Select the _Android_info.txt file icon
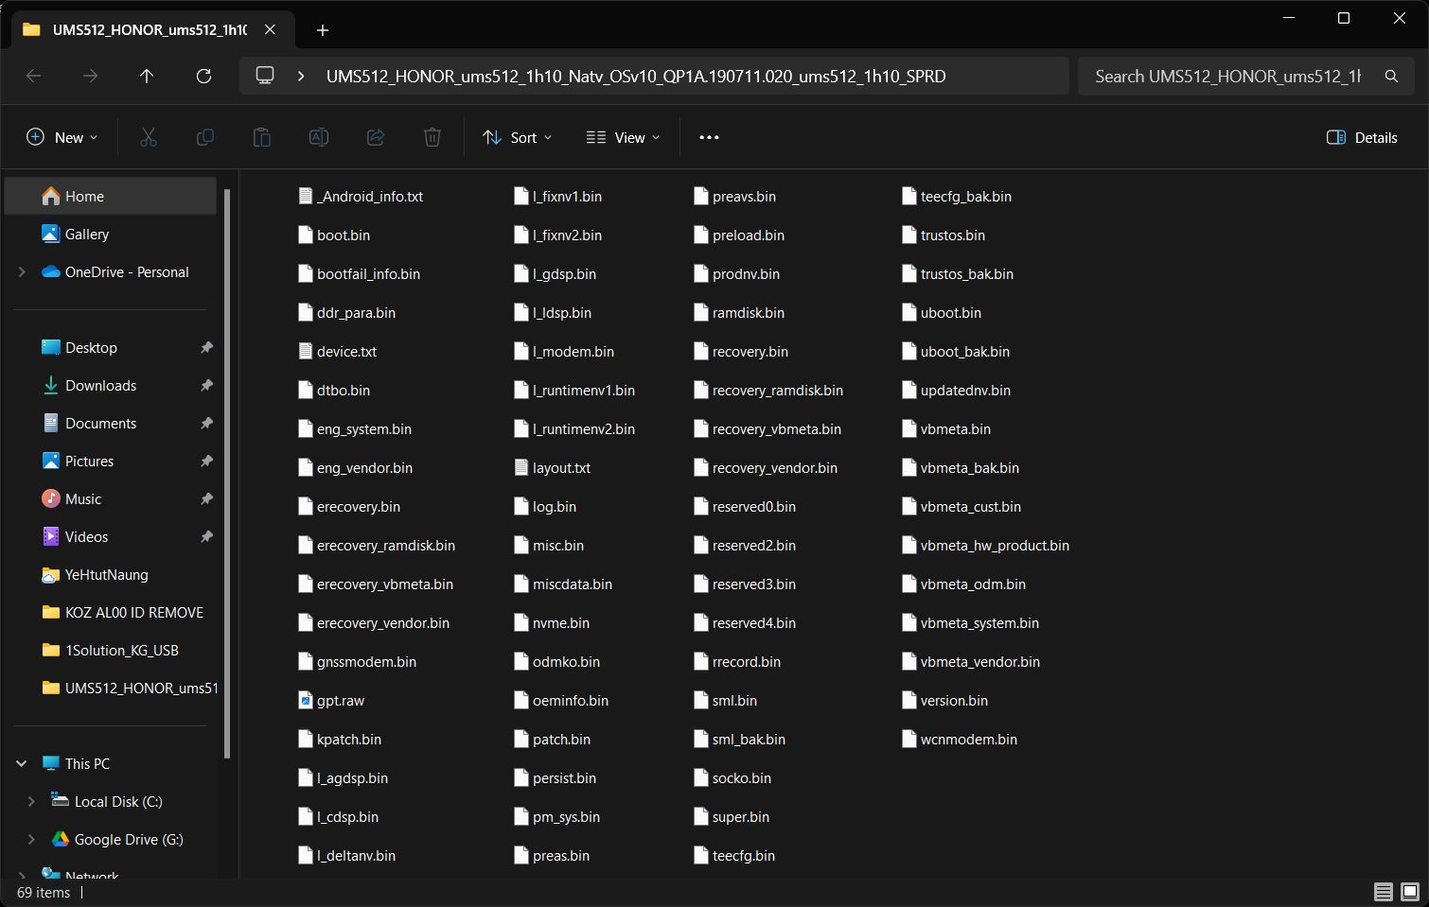Screen dimensions: 1429x907 306,197
